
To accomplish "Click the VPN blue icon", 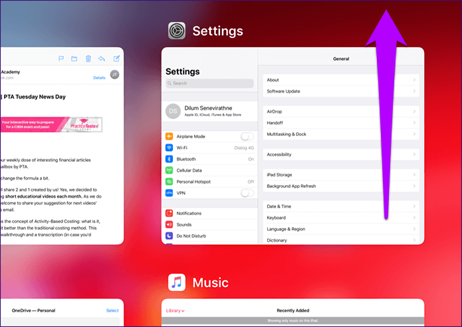I will (169, 193).
